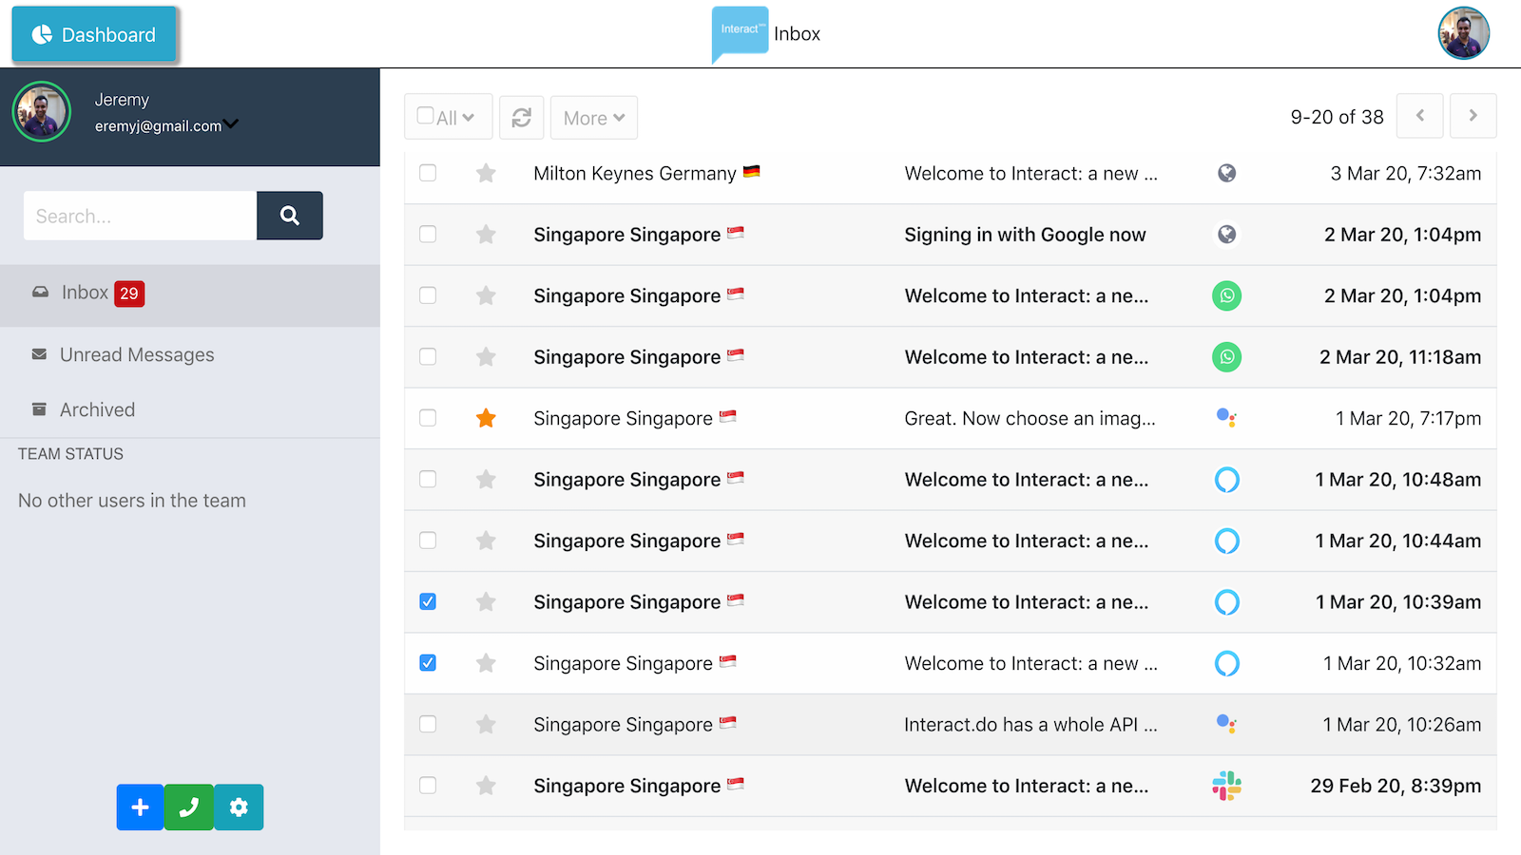Click Google Assistant icon on 10:26am row
This screenshot has width=1521, height=855.
[1227, 725]
